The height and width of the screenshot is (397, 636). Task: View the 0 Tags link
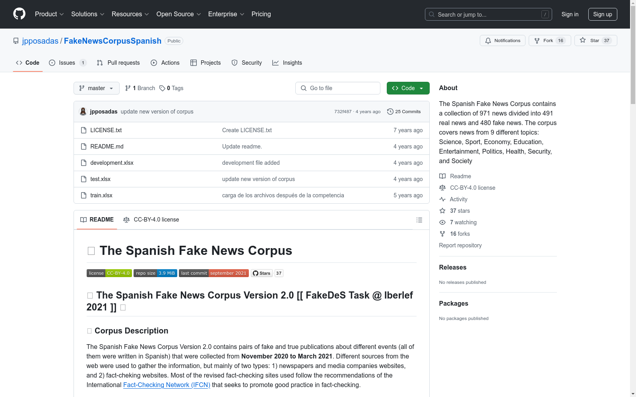click(x=171, y=88)
